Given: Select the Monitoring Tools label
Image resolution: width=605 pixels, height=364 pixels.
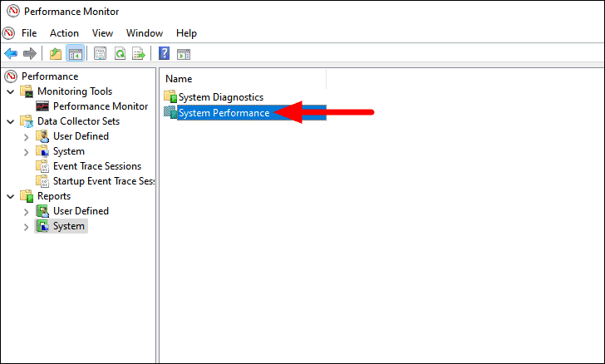Looking at the screenshot, I should click(x=75, y=91).
